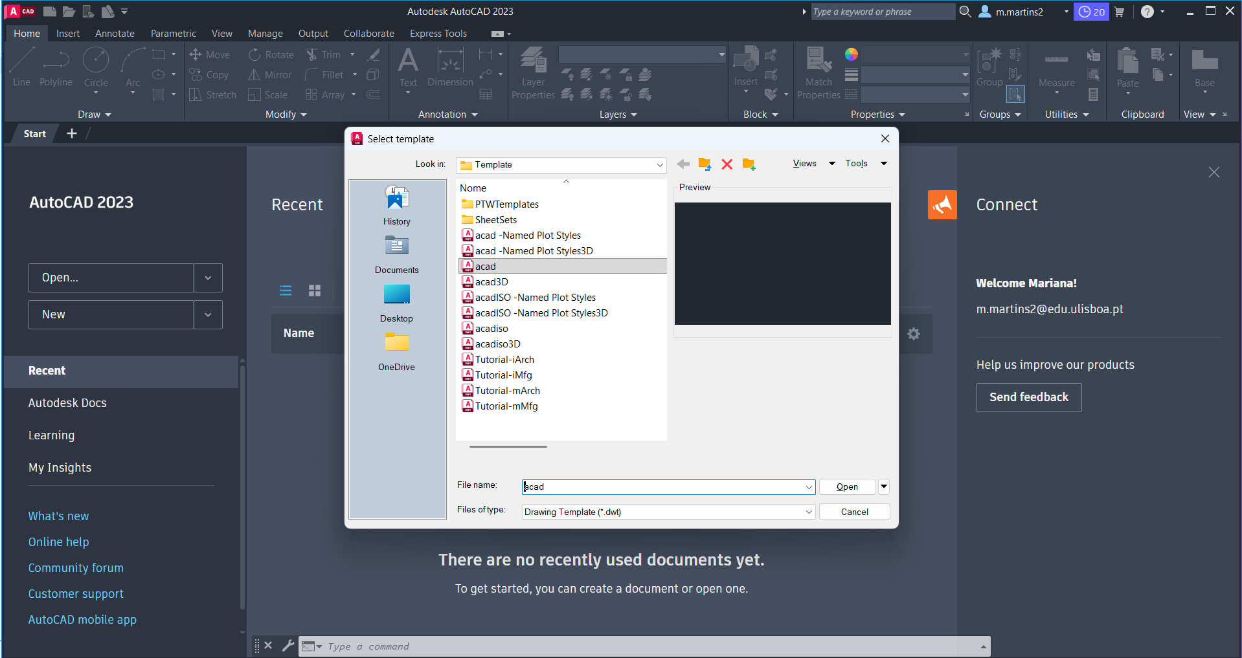This screenshot has width=1242, height=658.
Task: Switch recent files to list view
Action: pyautogui.click(x=286, y=291)
